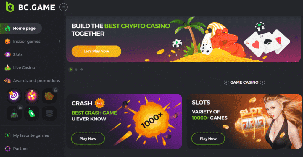The image size is (303, 157).
Task: Click Play Now on Slots banner
Action: coord(208,138)
